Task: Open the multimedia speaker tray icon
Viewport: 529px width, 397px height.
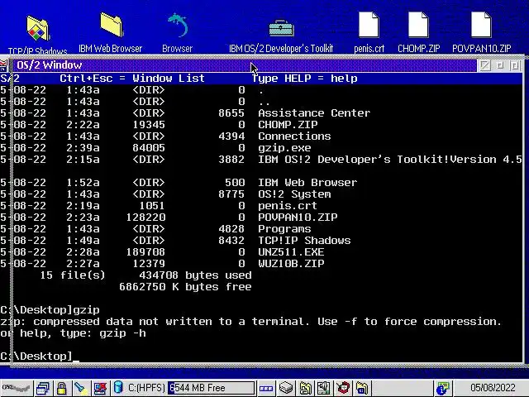Action: point(323,388)
